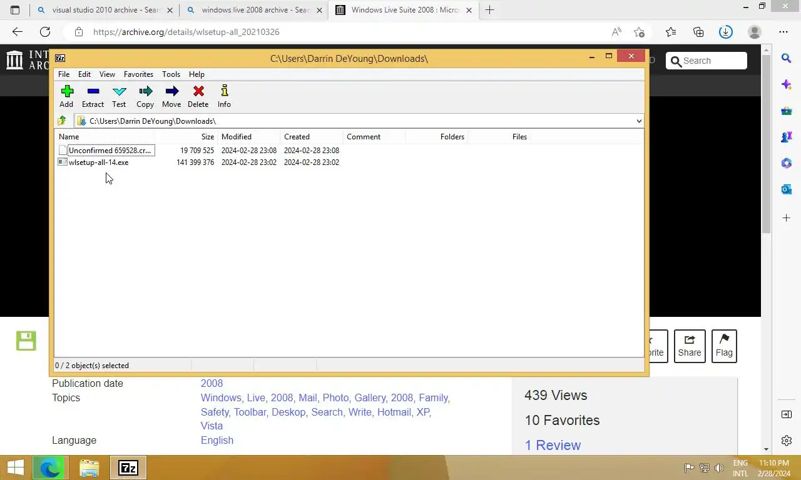Open the File menu in 7-Zip
The image size is (801, 480).
tap(64, 74)
